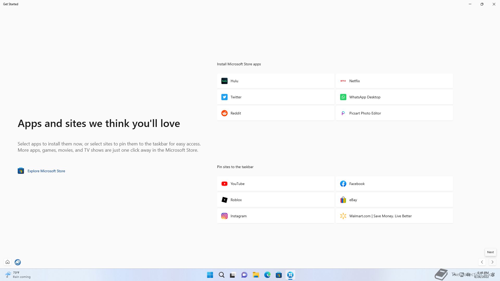The width and height of the screenshot is (500, 281).
Task: Launch Microsoft Edge from the taskbar
Action: 267,275
